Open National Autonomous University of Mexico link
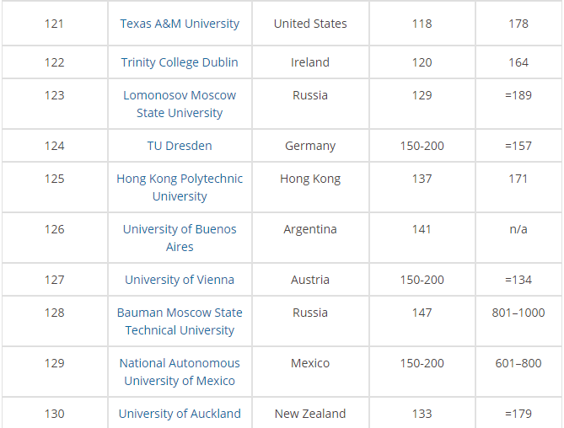The image size is (564, 428). tap(180, 372)
